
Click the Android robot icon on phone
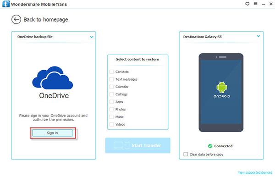(x=222, y=87)
